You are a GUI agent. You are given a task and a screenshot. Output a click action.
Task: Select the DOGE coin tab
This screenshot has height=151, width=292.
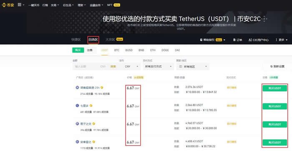coord(165,50)
